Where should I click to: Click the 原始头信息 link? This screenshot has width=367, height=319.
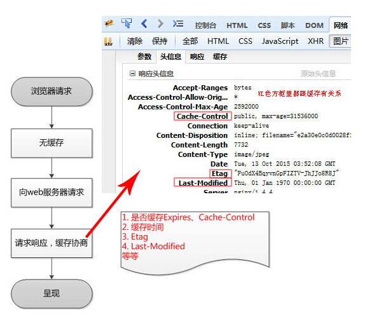pos(318,74)
